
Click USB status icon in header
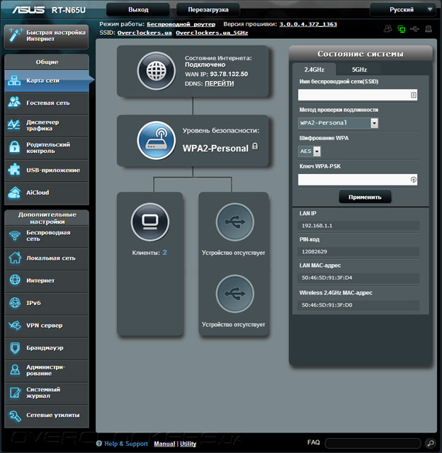click(x=414, y=29)
